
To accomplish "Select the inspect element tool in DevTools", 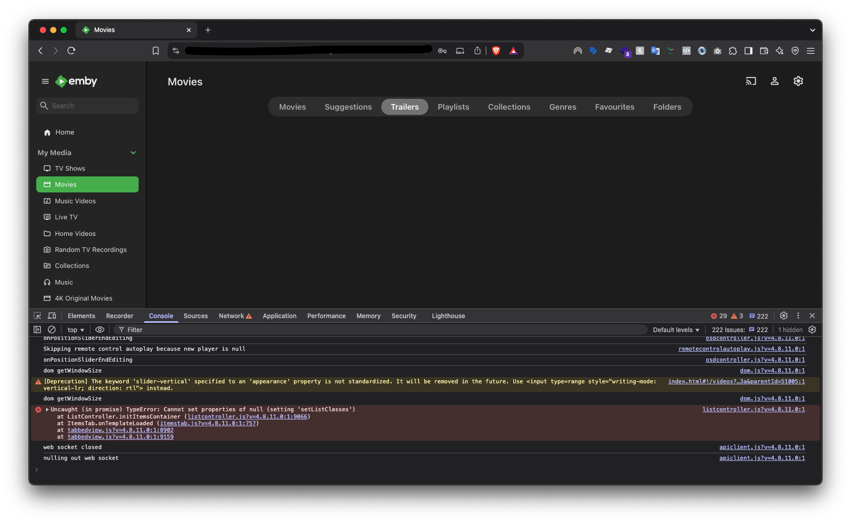I will click(37, 316).
